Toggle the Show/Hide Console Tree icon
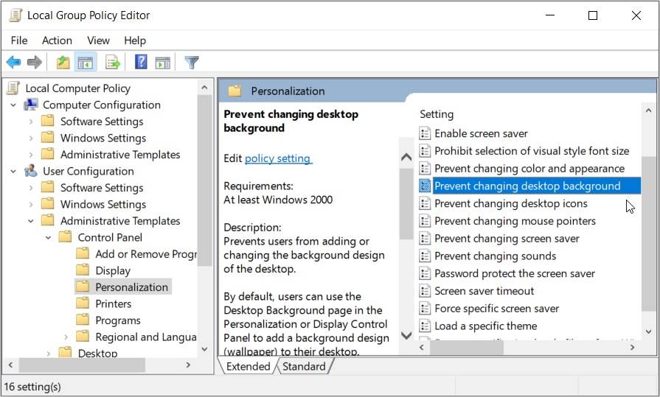The height and width of the screenshot is (397, 660). click(85, 63)
